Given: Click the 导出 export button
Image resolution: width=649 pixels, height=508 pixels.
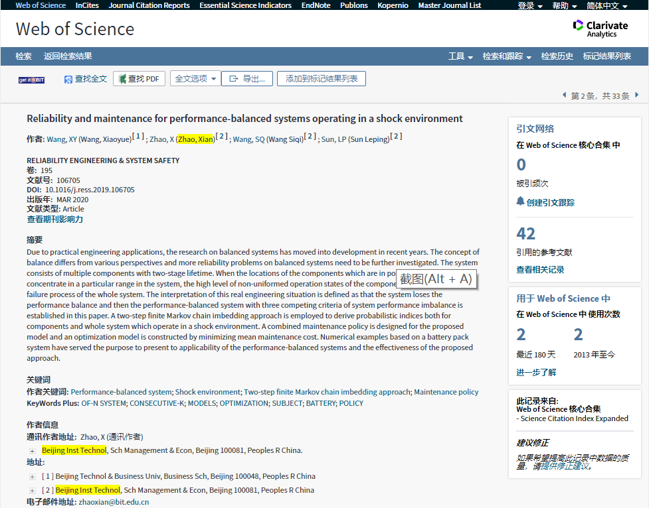Looking at the screenshot, I should (x=247, y=78).
